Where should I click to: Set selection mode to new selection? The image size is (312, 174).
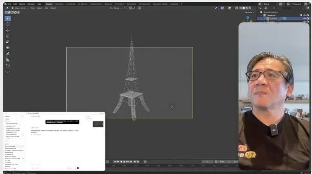coord(6,12)
